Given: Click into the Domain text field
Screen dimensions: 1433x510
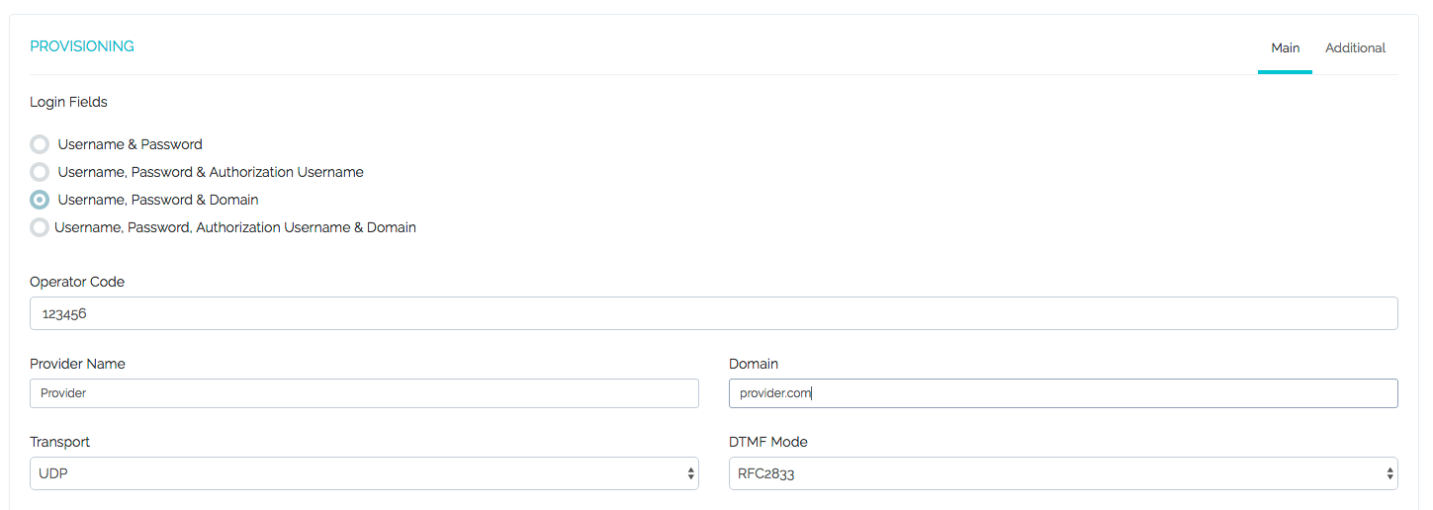Looking at the screenshot, I should [x=1062, y=393].
